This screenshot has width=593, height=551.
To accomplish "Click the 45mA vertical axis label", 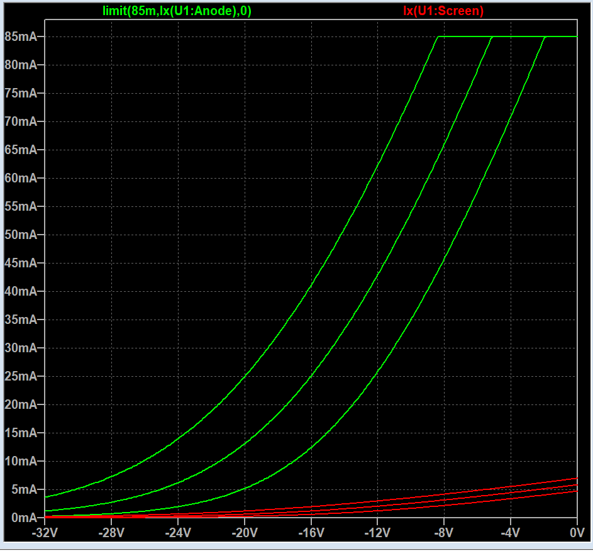I will [x=21, y=263].
